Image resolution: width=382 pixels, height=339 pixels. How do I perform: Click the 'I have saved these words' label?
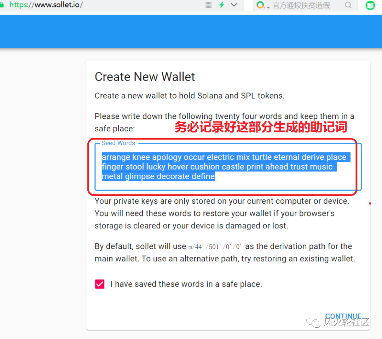(x=186, y=284)
